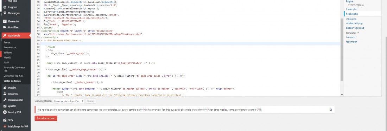The width and height of the screenshot is (387, 131).
Task: Open the Yoast SEO icon
Action: pos(5,120)
